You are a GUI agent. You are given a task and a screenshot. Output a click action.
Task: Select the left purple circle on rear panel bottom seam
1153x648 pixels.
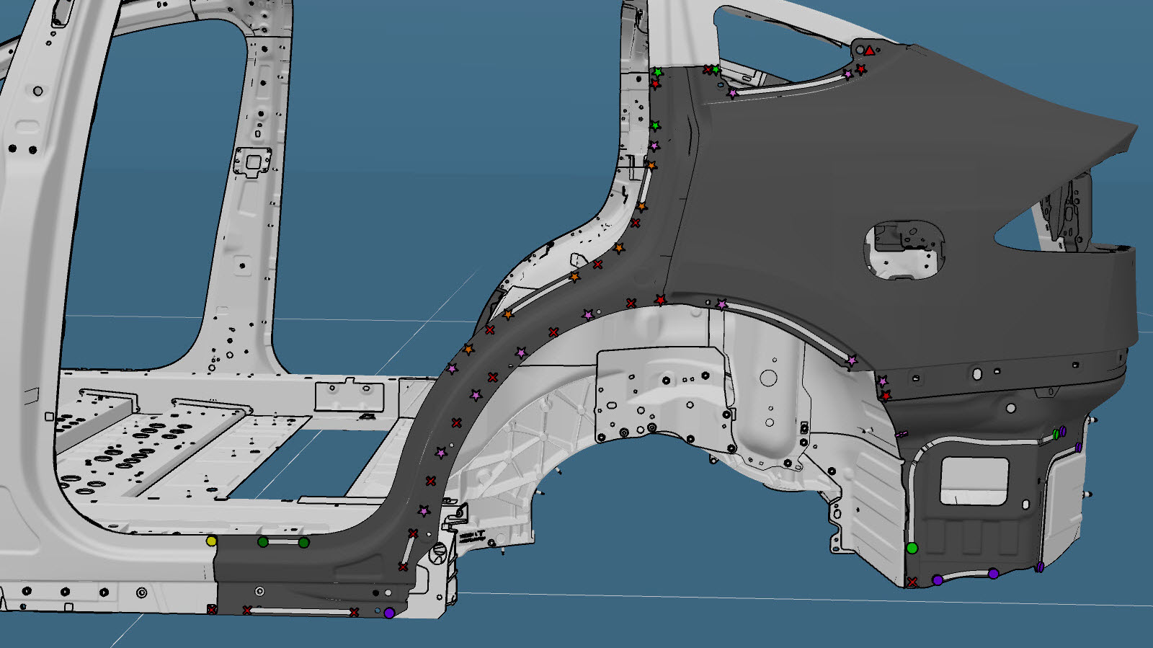pos(938,580)
